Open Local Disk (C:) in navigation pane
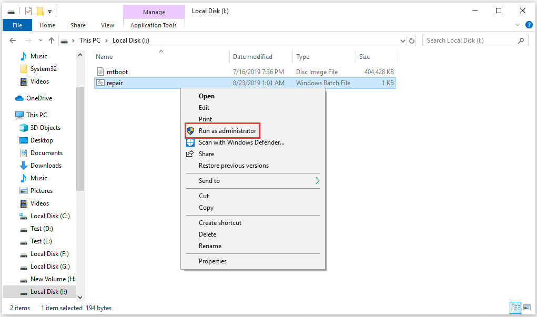The height and width of the screenshot is (317, 537). (50, 216)
